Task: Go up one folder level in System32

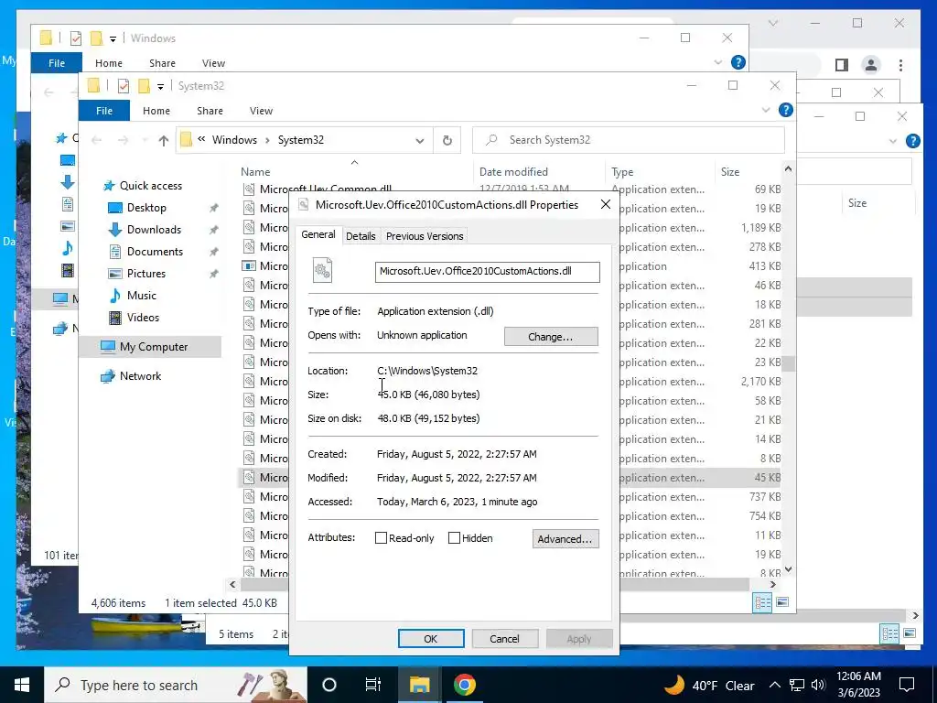Action: [x=163, y=140]
